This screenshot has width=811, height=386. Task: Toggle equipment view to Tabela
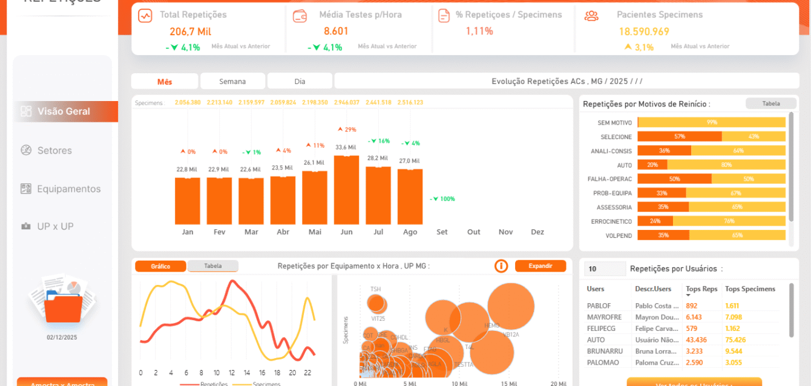pyautogui.click(x=212, y=266)
